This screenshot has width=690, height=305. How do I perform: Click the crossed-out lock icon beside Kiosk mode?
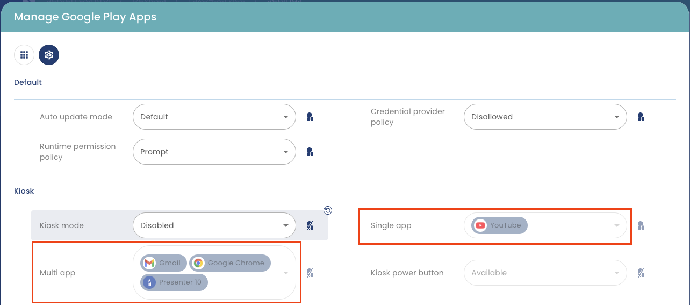[310, 225]
